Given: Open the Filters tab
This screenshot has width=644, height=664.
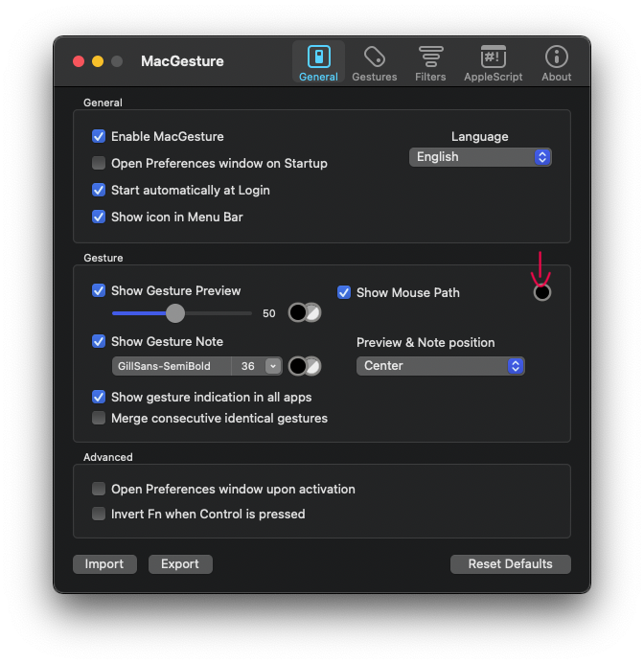Looking at the screenshot, I should click(x=430, y=63).
